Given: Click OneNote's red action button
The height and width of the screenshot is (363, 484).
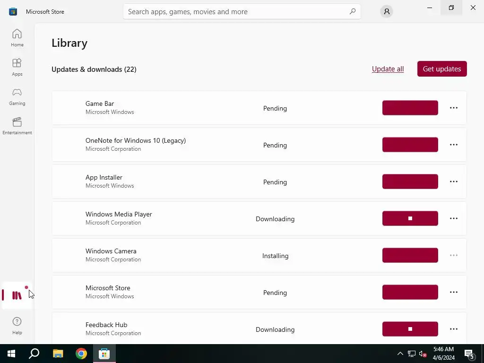Looking at the screenshot, I should (x=410, y=145).
